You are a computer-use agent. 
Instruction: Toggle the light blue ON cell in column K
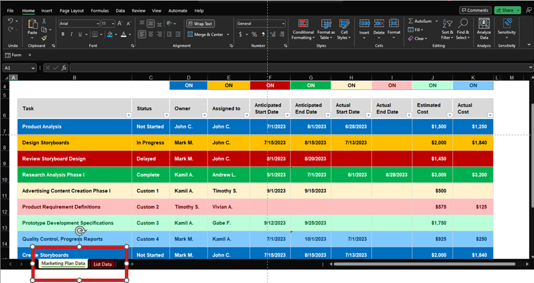[473, 85]
